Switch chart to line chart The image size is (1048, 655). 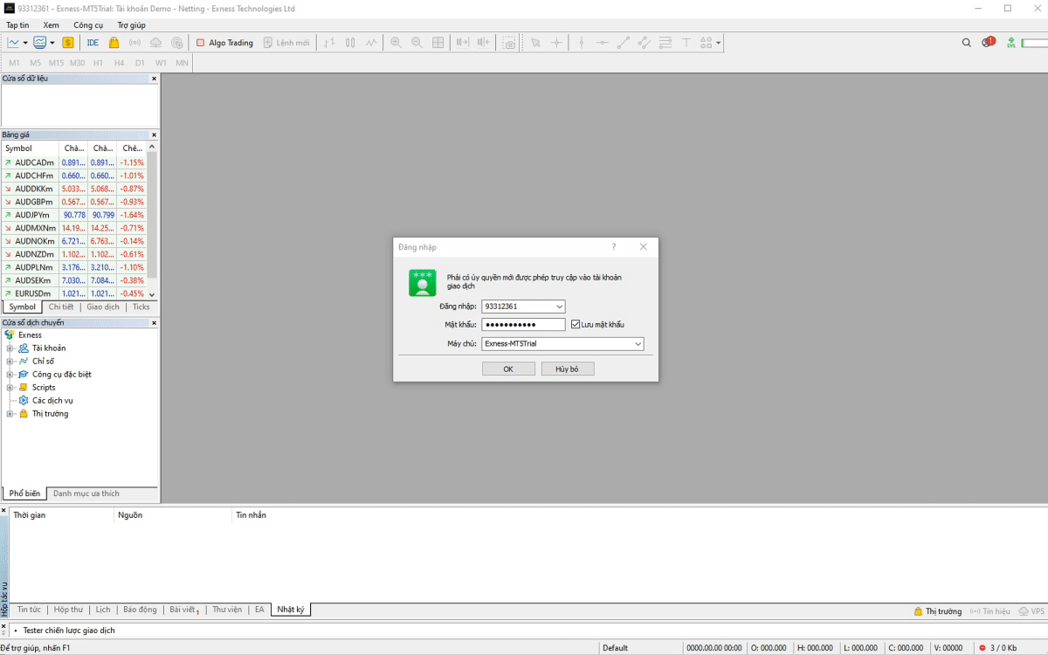click(371, 42)
